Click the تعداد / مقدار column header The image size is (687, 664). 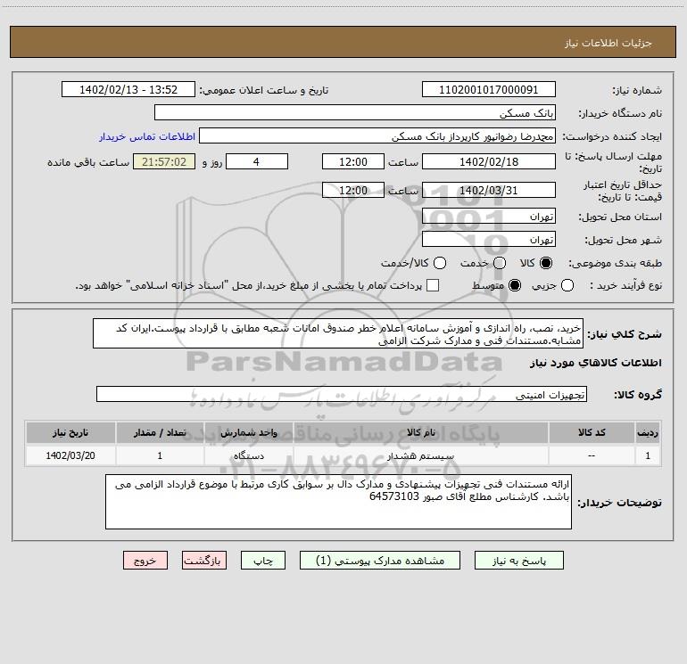(160, 433)
